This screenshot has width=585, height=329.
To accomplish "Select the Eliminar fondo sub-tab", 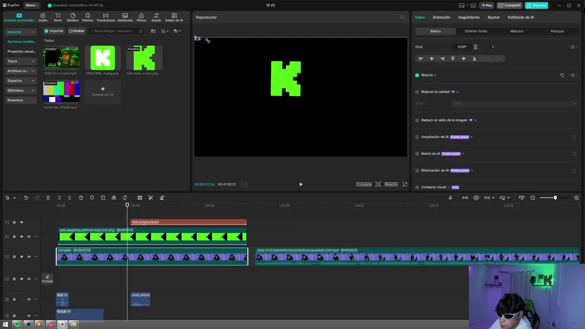I will [476, 31].
